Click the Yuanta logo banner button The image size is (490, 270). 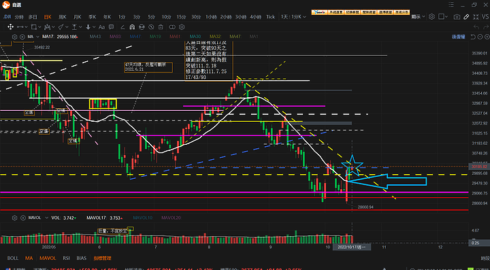point(319,12)
